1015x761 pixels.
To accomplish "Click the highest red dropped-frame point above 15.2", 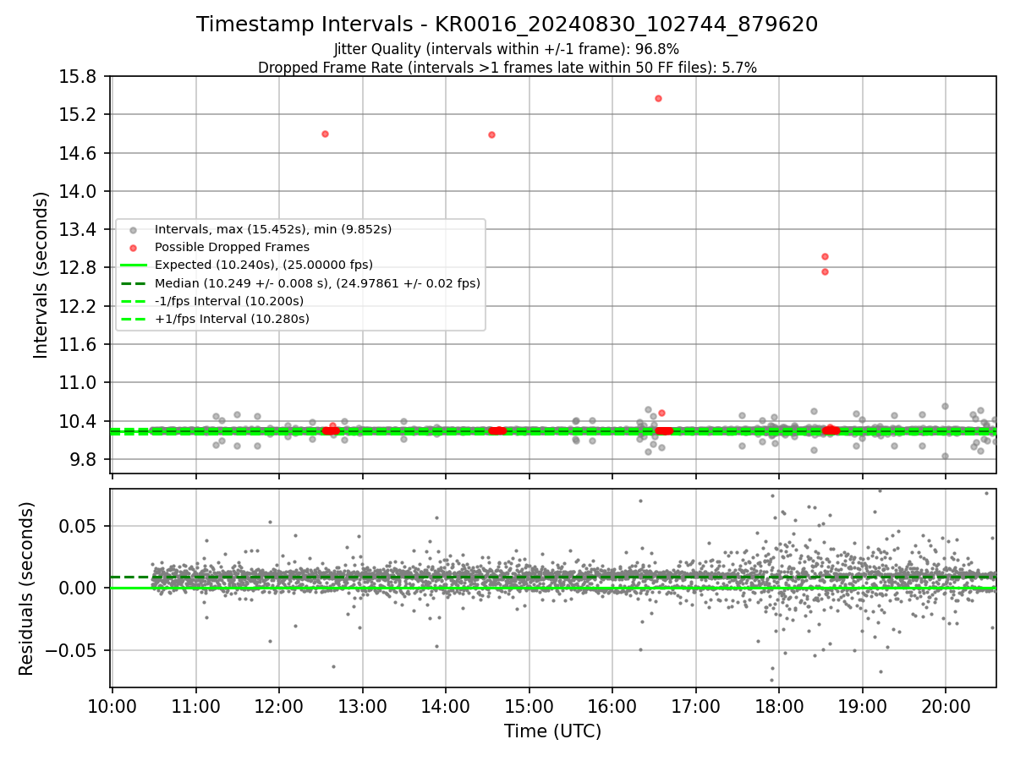I will pyautogui.click(x=658, y=98).
